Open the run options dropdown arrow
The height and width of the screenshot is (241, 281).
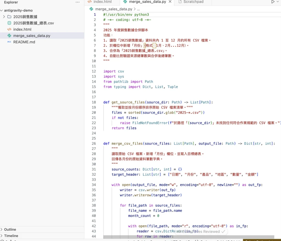pos(278,2)
